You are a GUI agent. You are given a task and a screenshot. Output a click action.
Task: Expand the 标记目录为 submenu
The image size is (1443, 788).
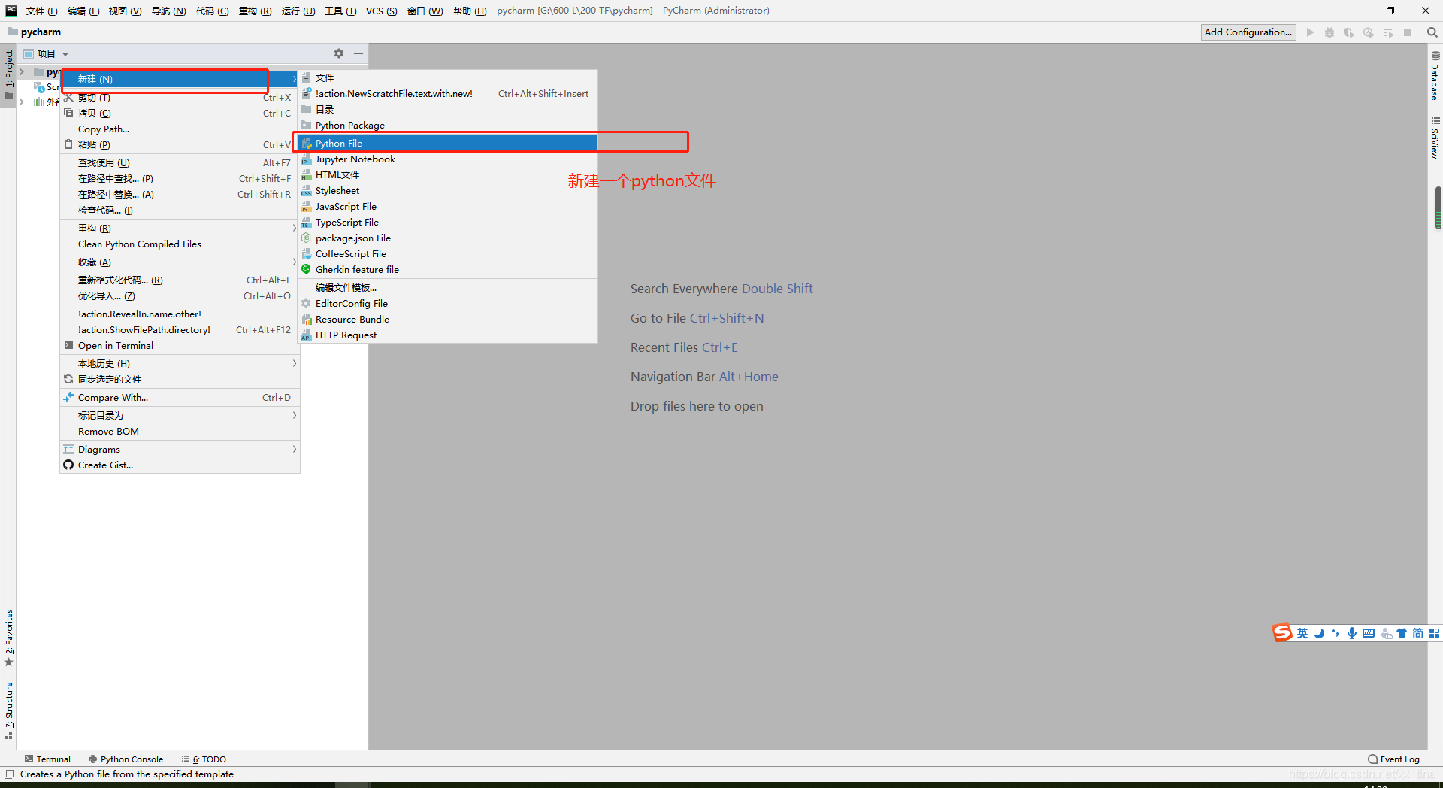180,416
